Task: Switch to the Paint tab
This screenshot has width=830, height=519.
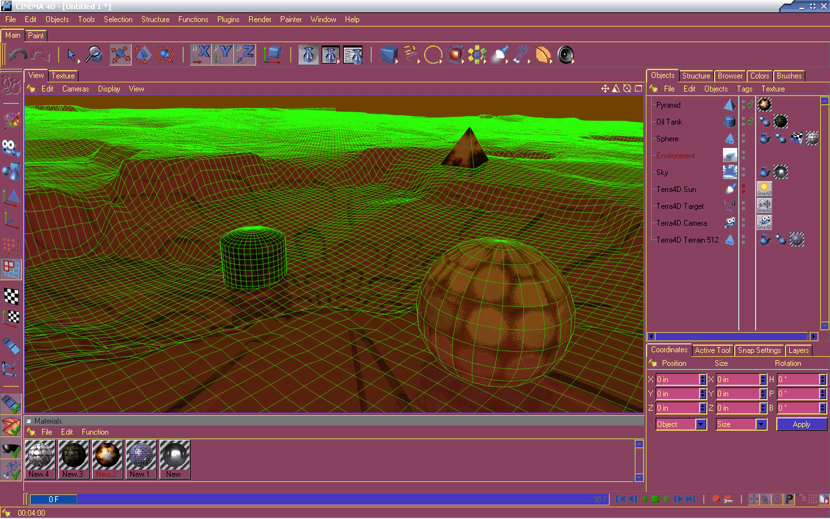Action: pos(36,36)
